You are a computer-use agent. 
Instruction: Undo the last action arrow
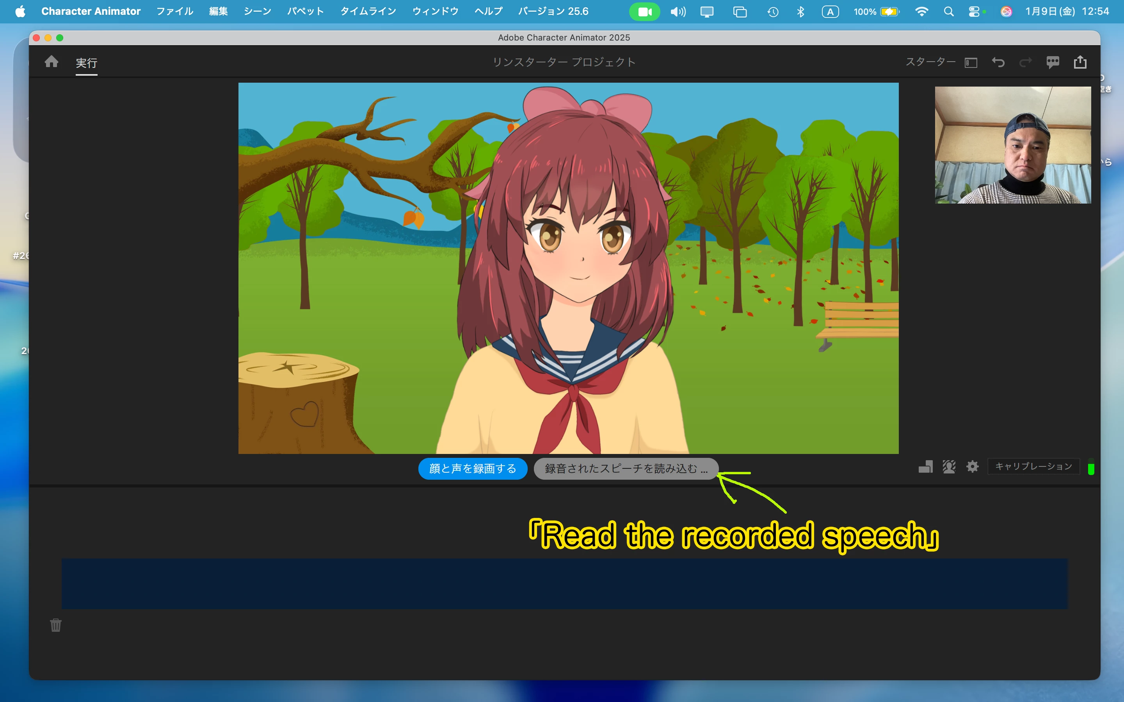click(x=998, y=62)
